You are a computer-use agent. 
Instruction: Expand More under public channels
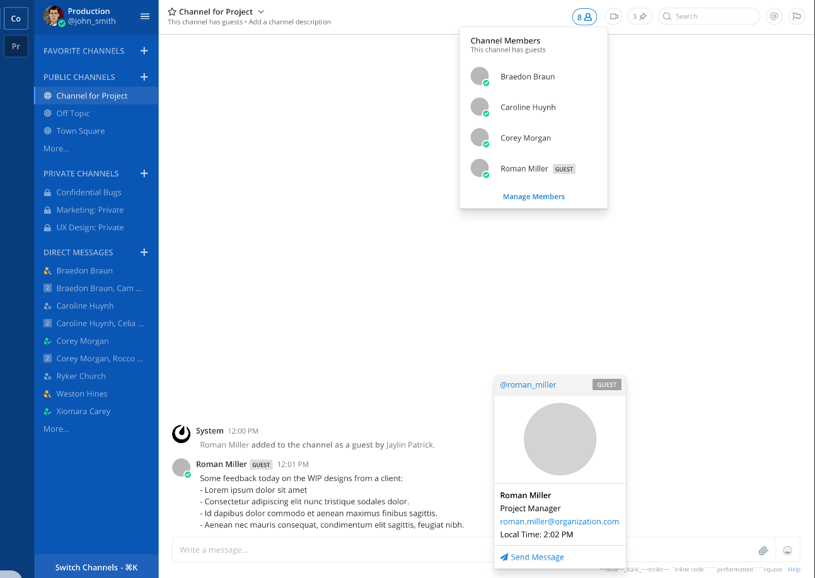pos(56,149)
